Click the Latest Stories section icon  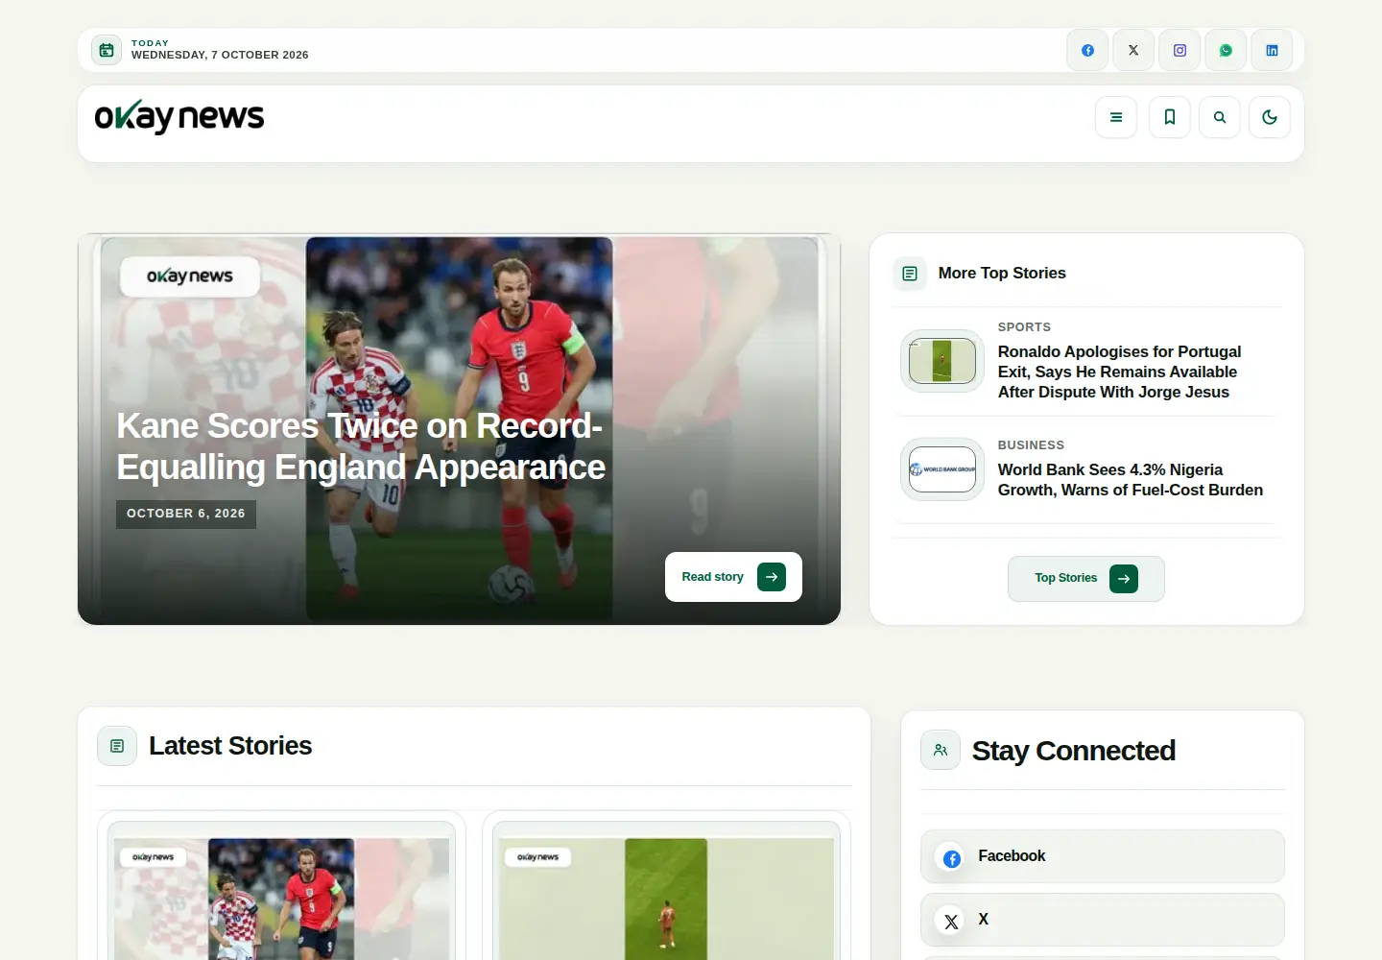[x=117, y=746]
